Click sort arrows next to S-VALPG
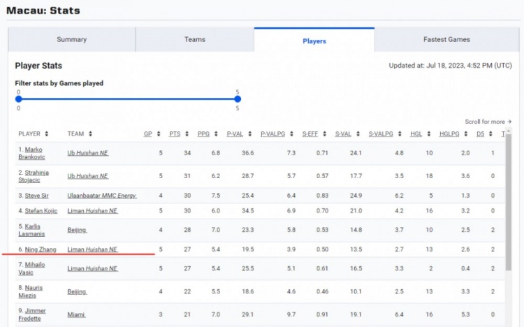 point(400,133)
